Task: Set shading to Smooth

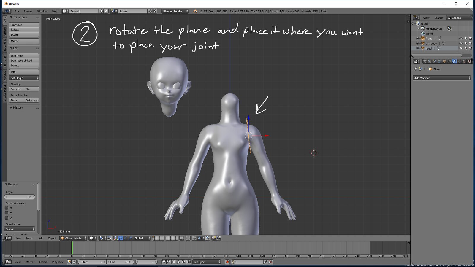Action: point(16,89)
